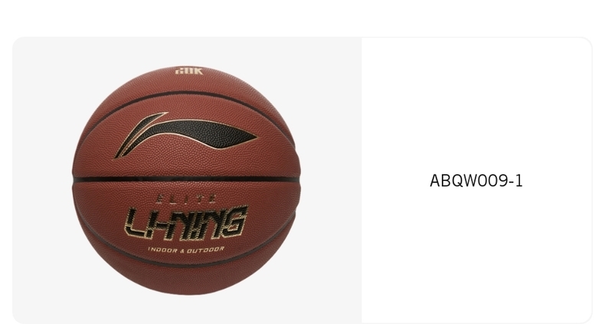This screenshot has height=324, width=605.
Task: Click the black Li-Ning swoosh logo
Action: coord(185,134)
